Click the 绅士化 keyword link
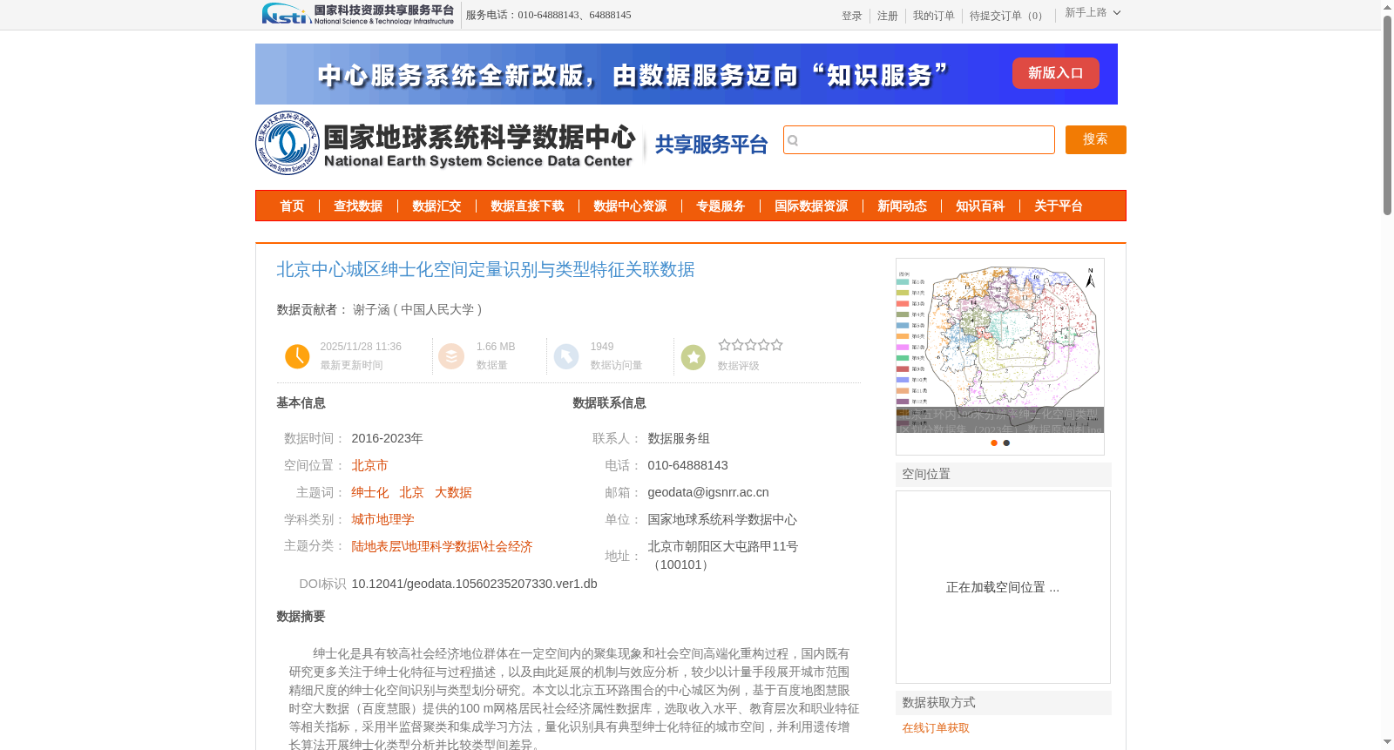The width and height of the screenshot is (1394, 750). point(370,492)
